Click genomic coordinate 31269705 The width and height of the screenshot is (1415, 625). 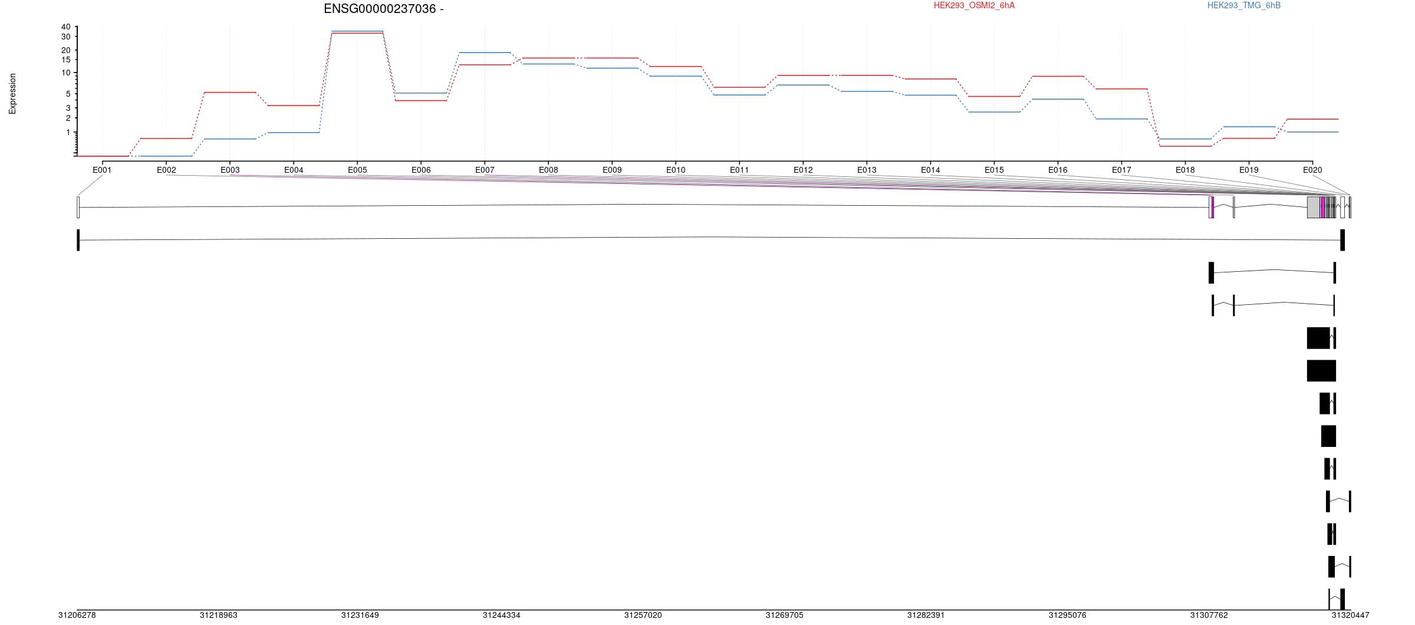point(785,615)
